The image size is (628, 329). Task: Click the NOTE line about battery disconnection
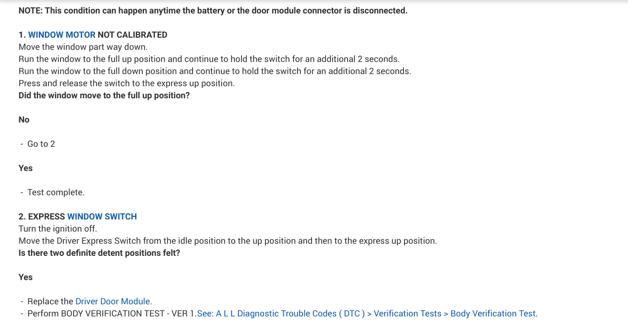213,10
